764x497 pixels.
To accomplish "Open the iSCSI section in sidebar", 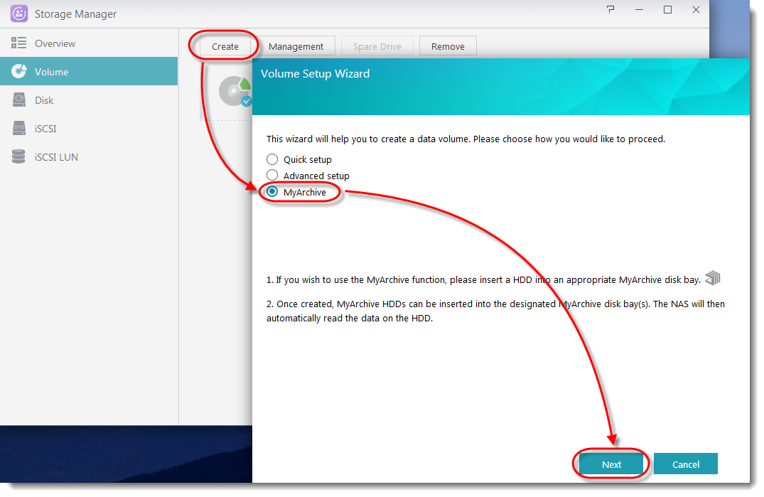I will pos(45,129).
